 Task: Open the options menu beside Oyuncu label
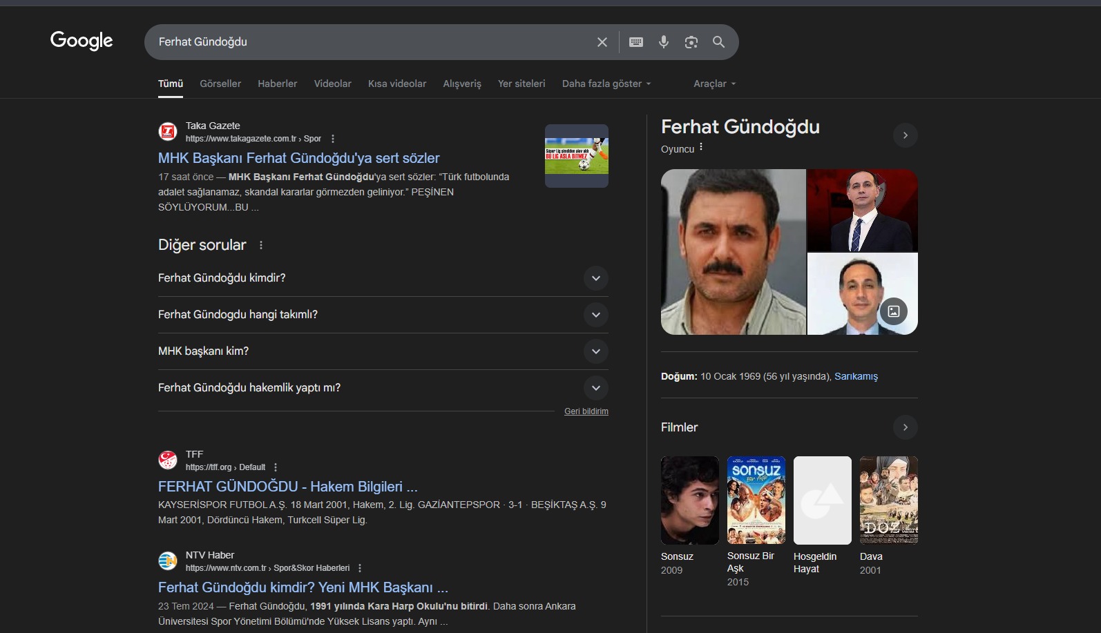701,147
